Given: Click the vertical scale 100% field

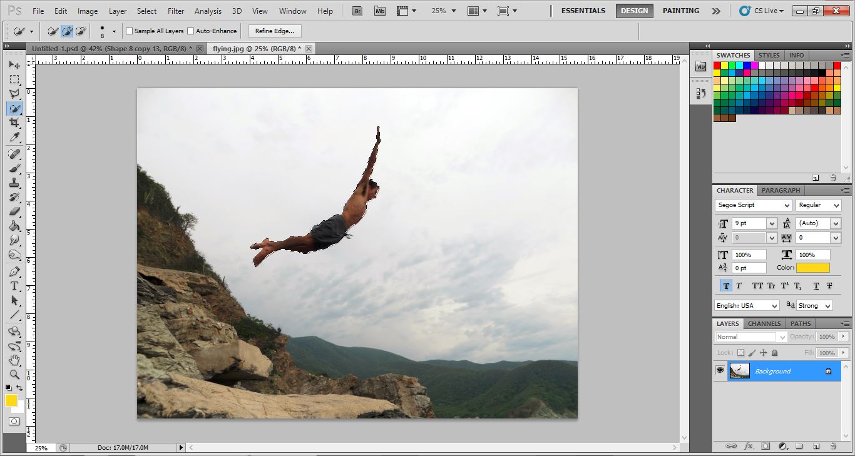Looking at the screenshot, I should tap(749, 255).
